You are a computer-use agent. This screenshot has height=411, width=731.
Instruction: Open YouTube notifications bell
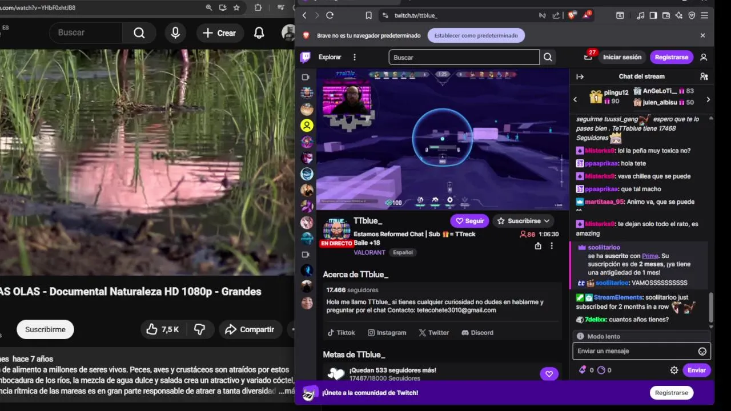pyautogui.click(x=259, y=33)
